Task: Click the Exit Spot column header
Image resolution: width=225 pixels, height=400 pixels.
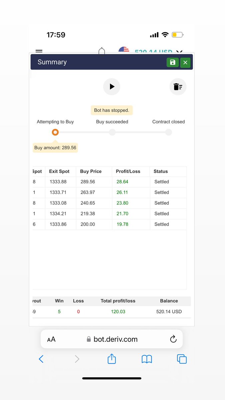Action: (59, 171)
